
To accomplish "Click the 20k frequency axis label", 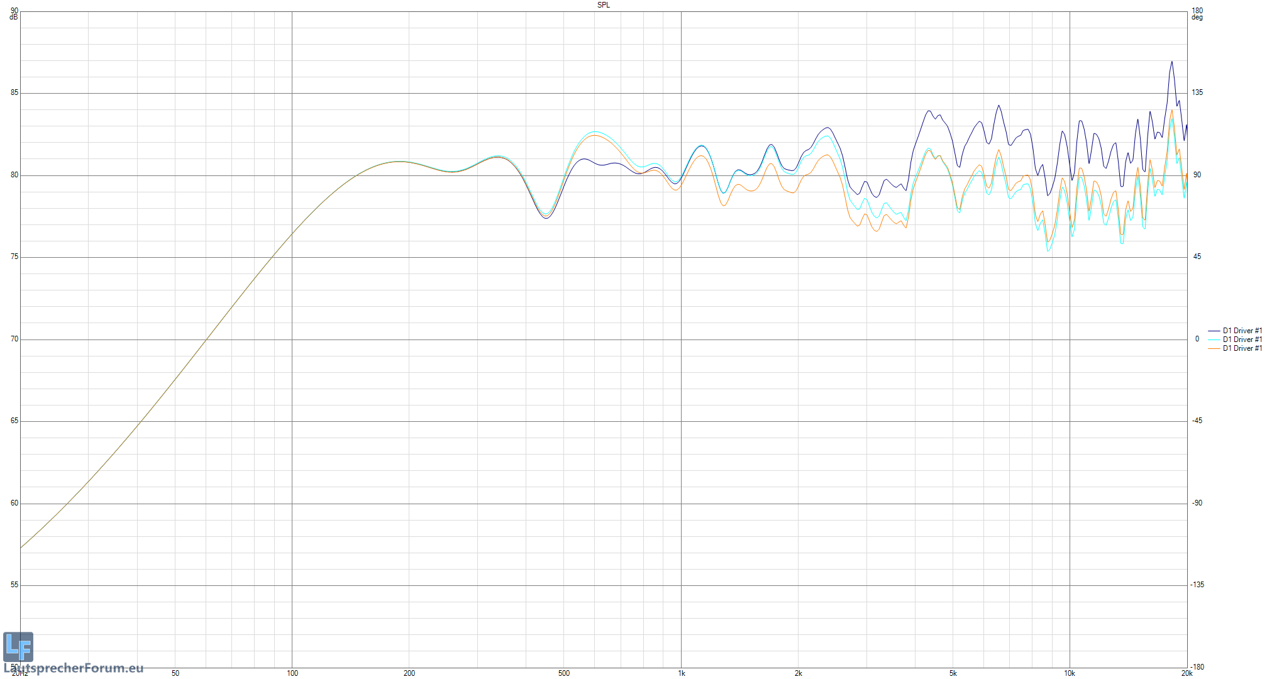I will (1186, 673).
